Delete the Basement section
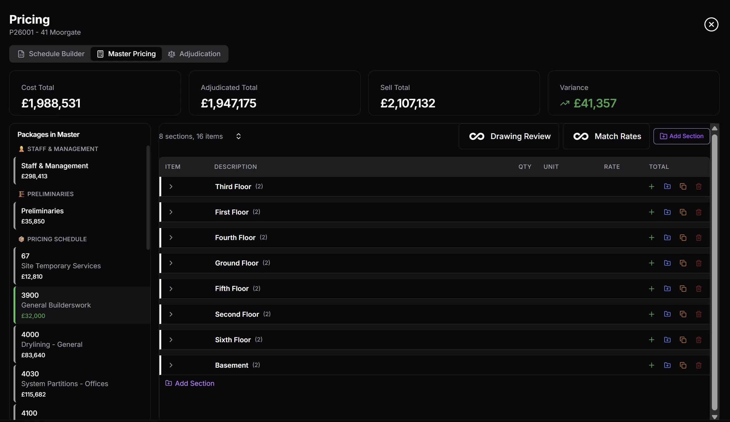This screenshot has height=422, width=730. 699,365
